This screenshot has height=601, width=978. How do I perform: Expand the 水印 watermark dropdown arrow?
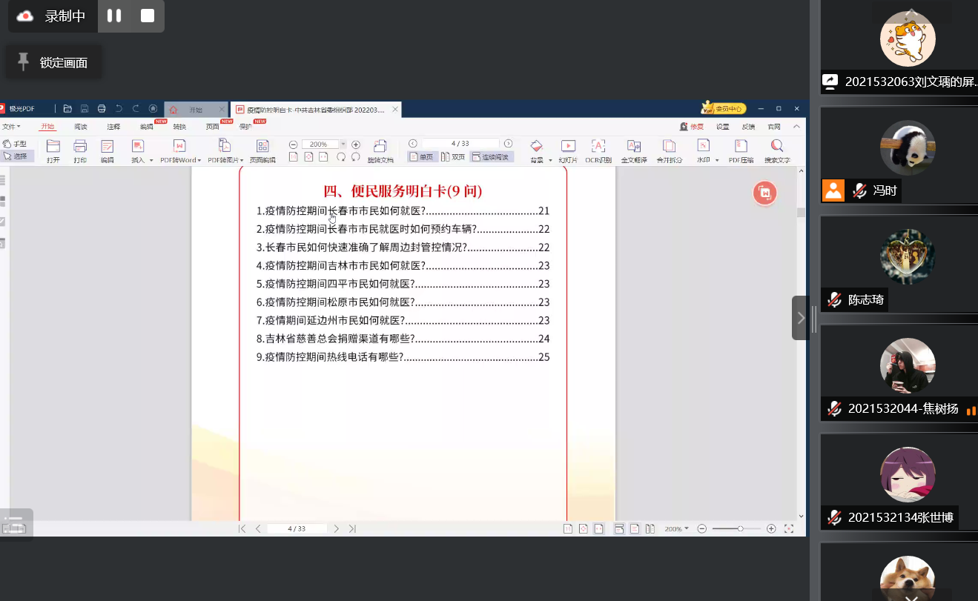[717, 160]
